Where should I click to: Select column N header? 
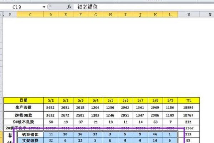point(207,15)
